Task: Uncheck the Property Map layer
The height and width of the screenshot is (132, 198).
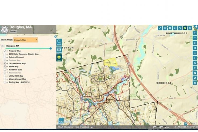Action: pyautogui.click(x=5, y=51)
